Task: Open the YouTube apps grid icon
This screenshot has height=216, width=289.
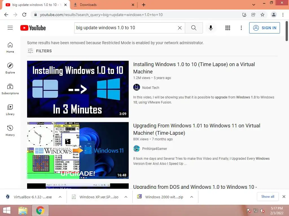Action: pos(228,28)
